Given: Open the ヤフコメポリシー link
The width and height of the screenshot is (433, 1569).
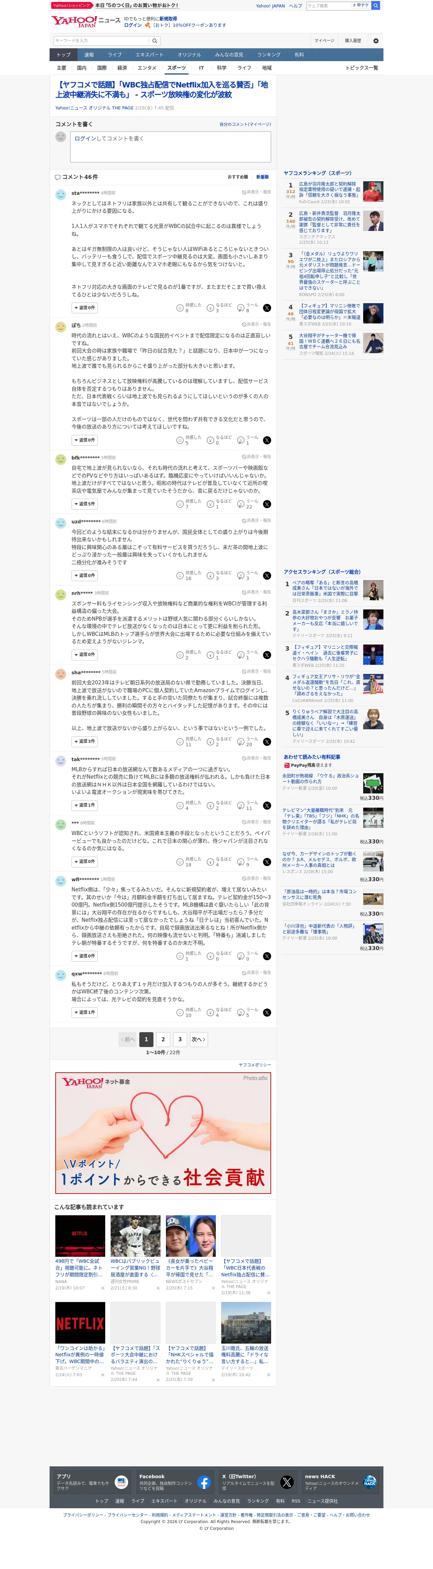Looking at the screenshot, I should coord(255,1065).
